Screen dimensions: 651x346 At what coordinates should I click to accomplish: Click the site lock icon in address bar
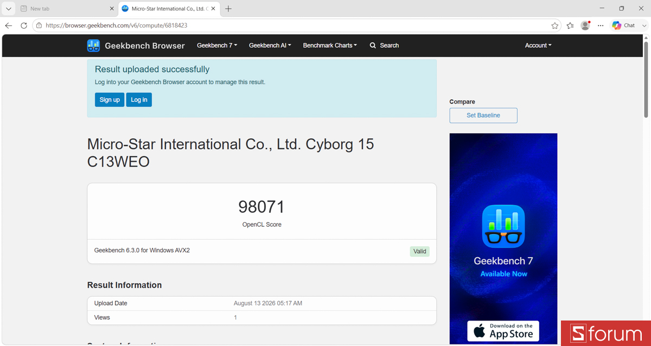[x=39, y=25]
